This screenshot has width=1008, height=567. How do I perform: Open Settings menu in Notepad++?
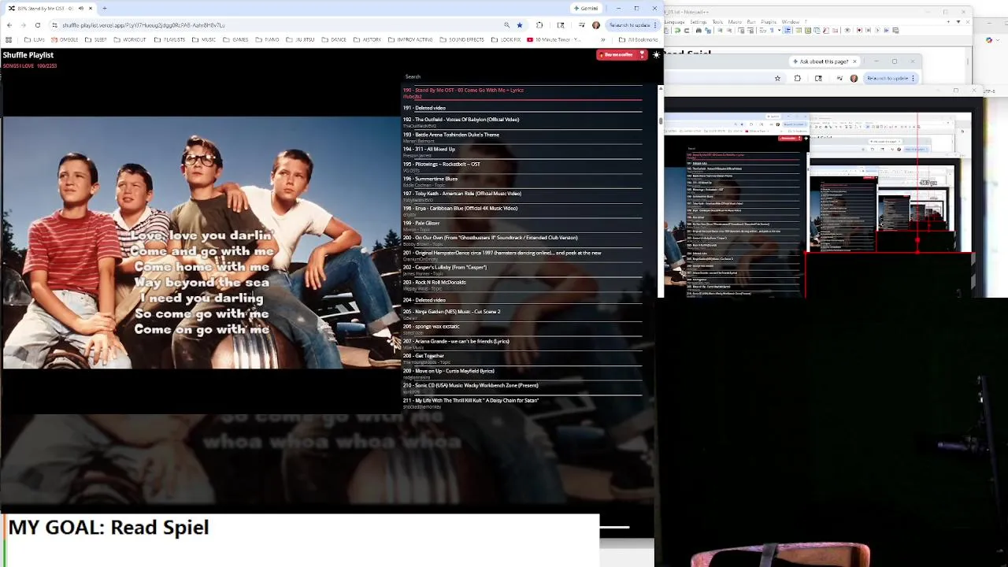click(699, 22)
